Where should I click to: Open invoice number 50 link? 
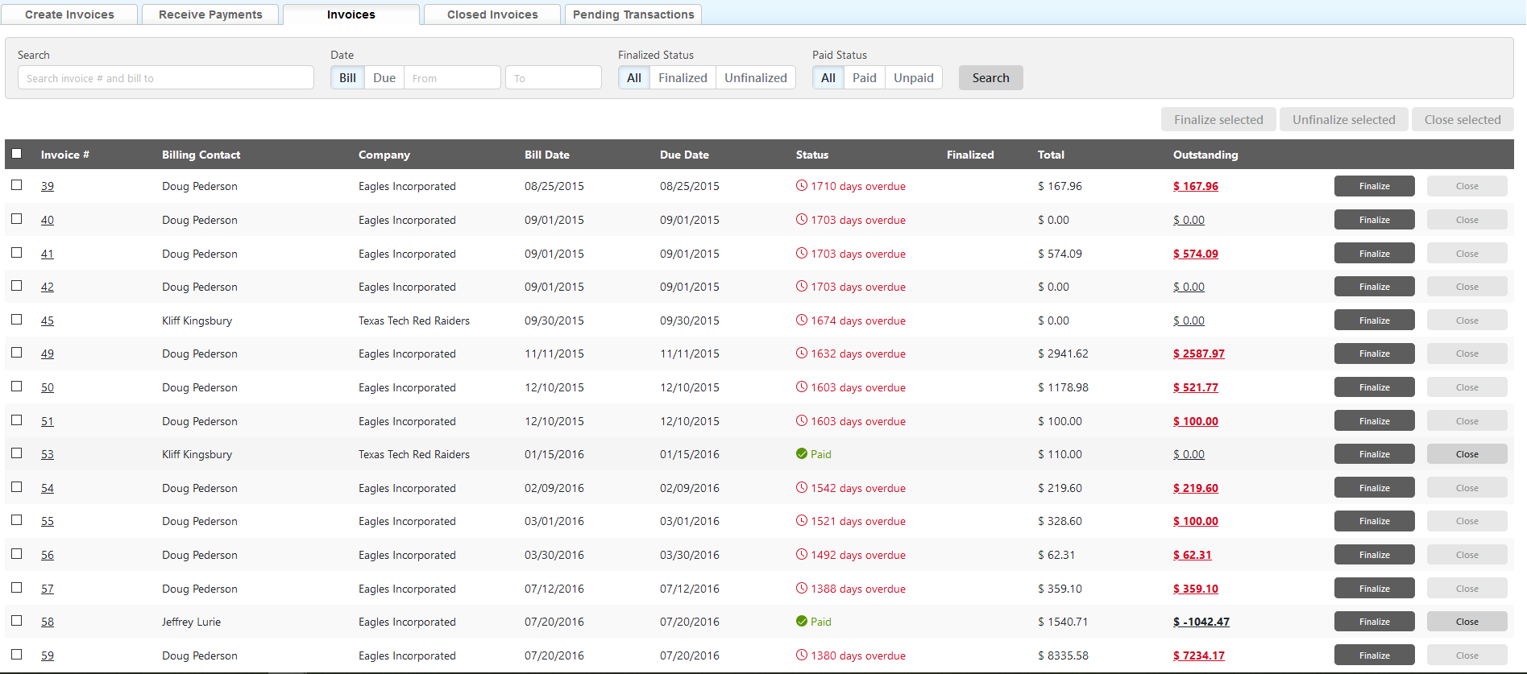click(48, 387)
